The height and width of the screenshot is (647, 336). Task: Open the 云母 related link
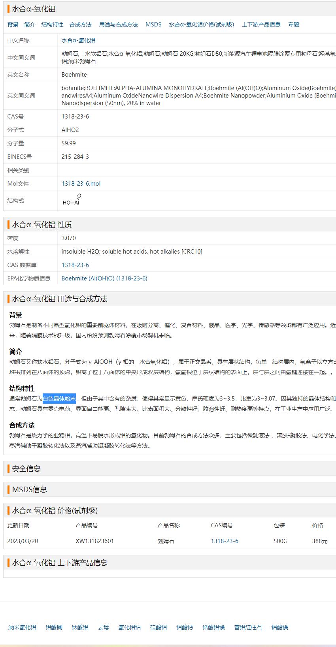tap(103, 627)
